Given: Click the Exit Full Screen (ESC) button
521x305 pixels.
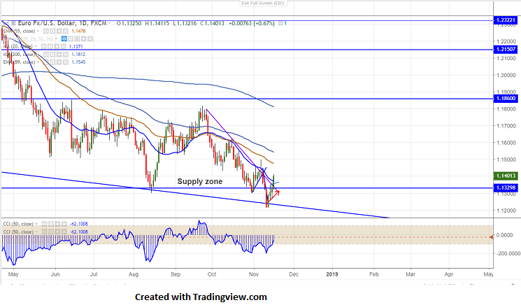Looking at the screenshot, I should click(x=263, y=3).
